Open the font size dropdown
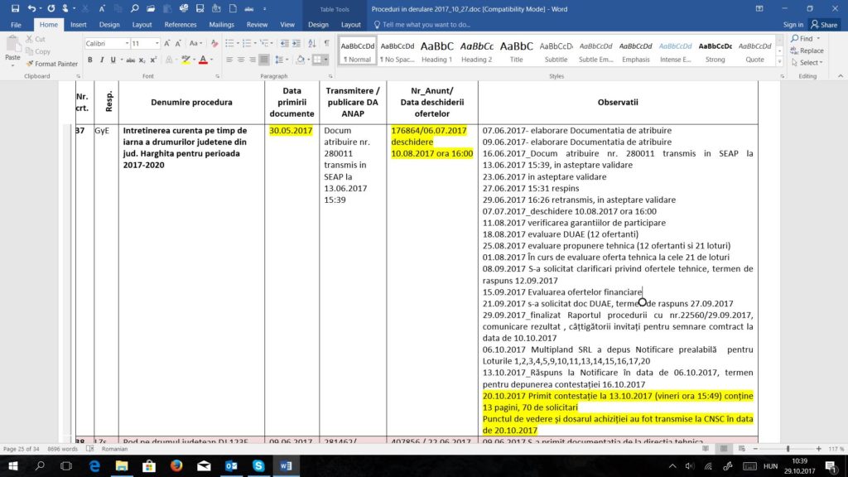 pos(155,43)
